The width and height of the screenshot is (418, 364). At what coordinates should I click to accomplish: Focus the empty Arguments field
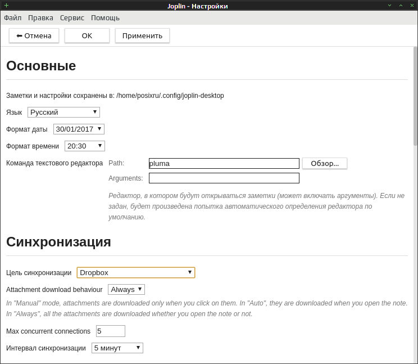pos(224,178)
